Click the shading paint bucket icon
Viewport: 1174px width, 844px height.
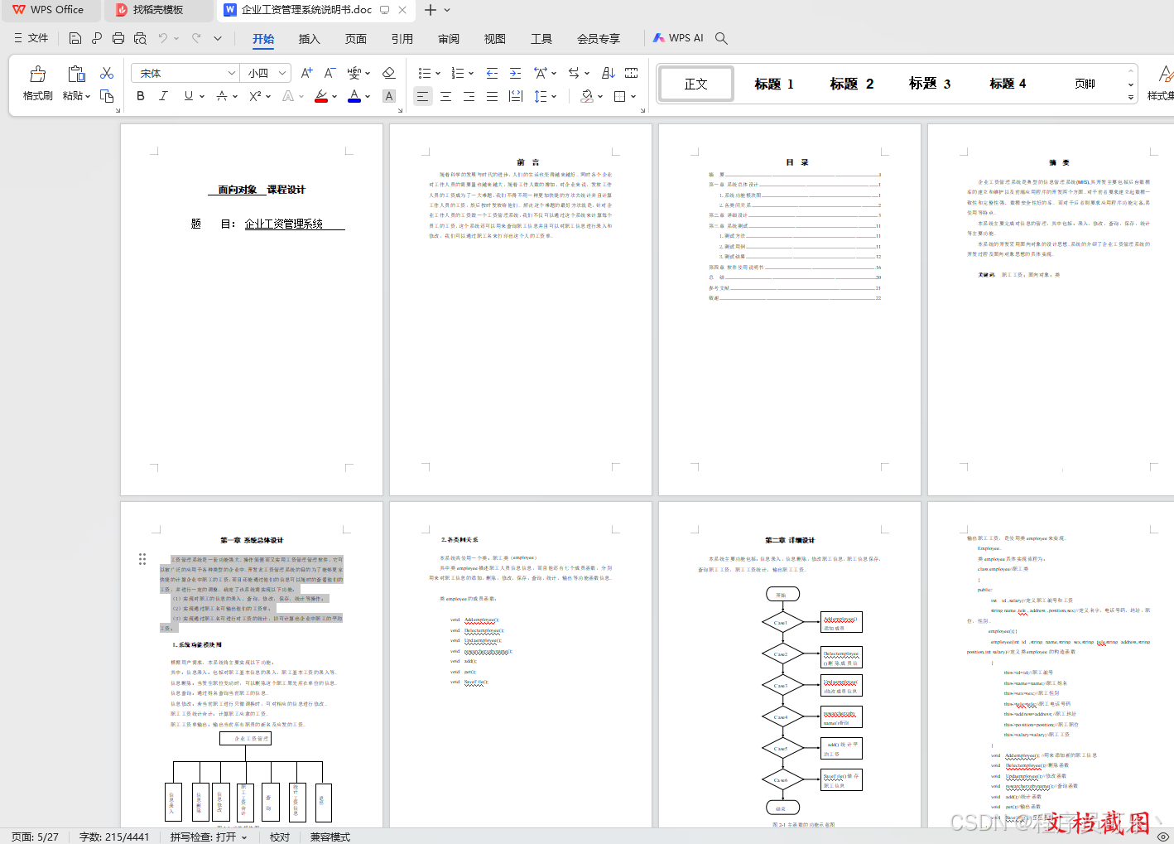click(587, 96)
